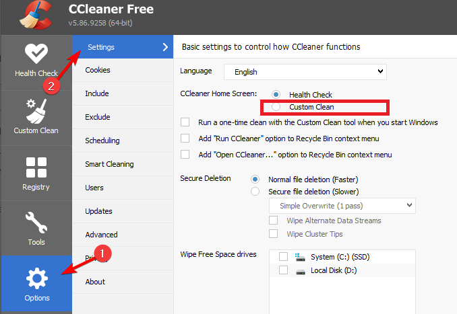Open Simple Overwrite (1 pass) dropdown
Viewport: 457px width, 314px height.
coord(342,206)
